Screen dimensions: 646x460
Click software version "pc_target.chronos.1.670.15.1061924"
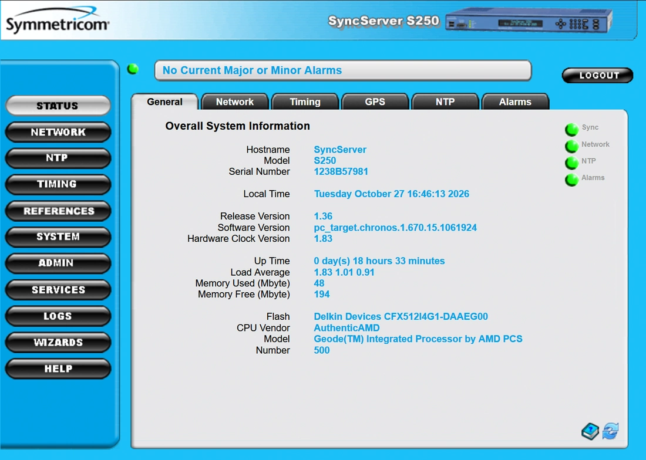pos(395,228)
